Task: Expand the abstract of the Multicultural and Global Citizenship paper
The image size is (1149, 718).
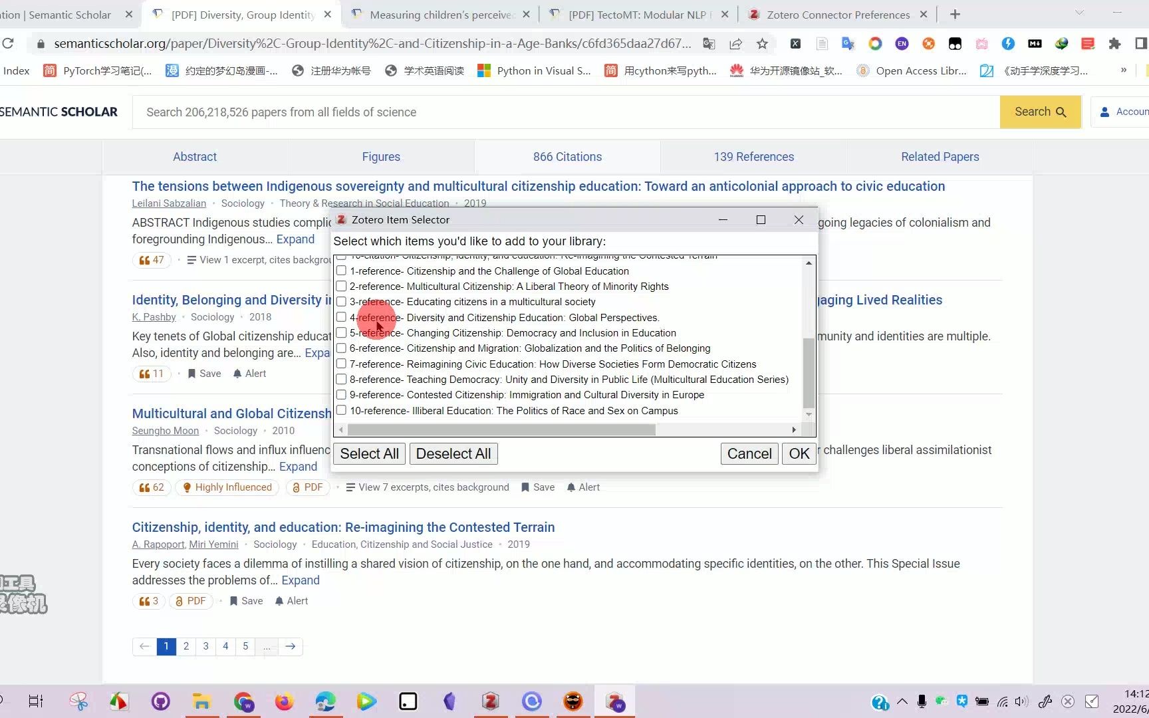Action: click(298, 467)
